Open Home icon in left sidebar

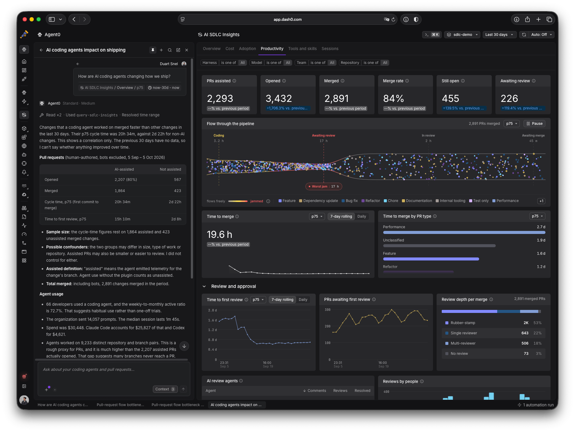pos(24,61)
